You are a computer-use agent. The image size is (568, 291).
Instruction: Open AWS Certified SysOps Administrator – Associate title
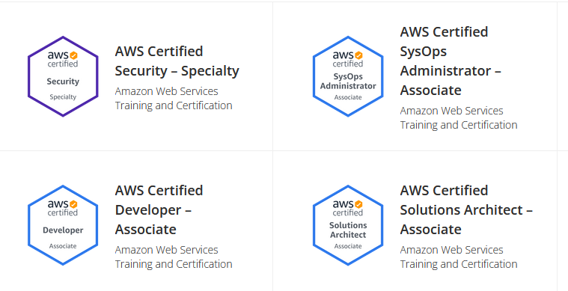click(451, 61)
